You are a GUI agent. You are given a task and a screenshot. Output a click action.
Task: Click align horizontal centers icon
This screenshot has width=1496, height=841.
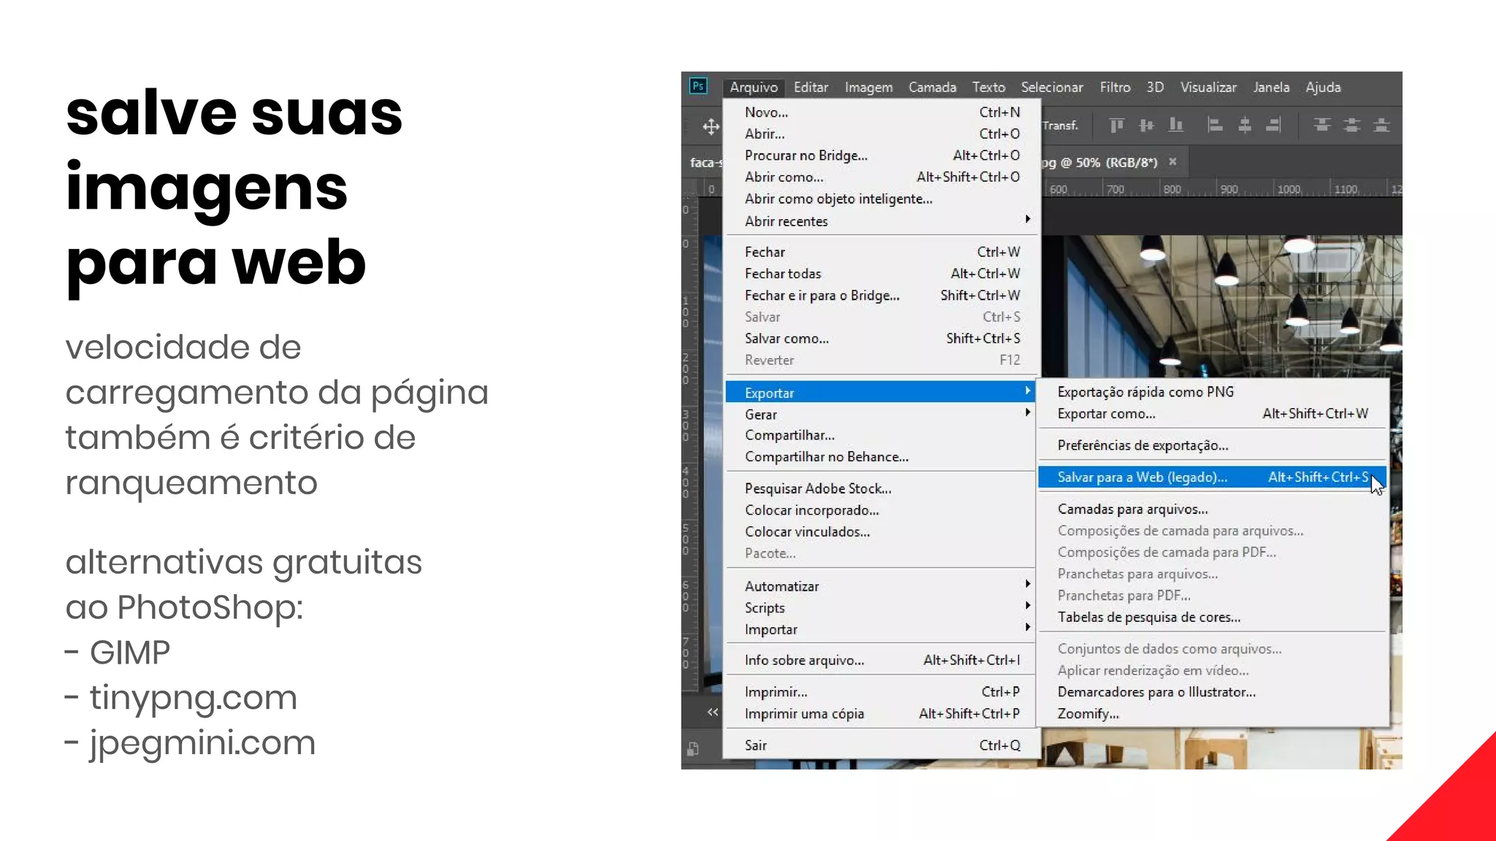click(1244, 126)
